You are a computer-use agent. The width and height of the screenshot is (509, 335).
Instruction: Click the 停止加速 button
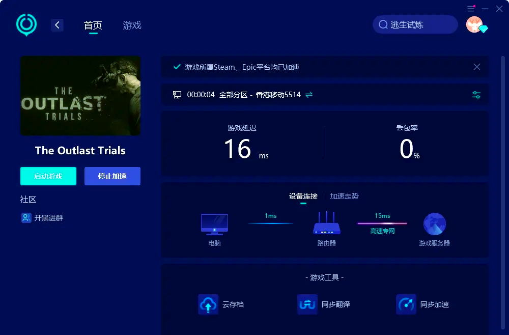tap(112, 176)
